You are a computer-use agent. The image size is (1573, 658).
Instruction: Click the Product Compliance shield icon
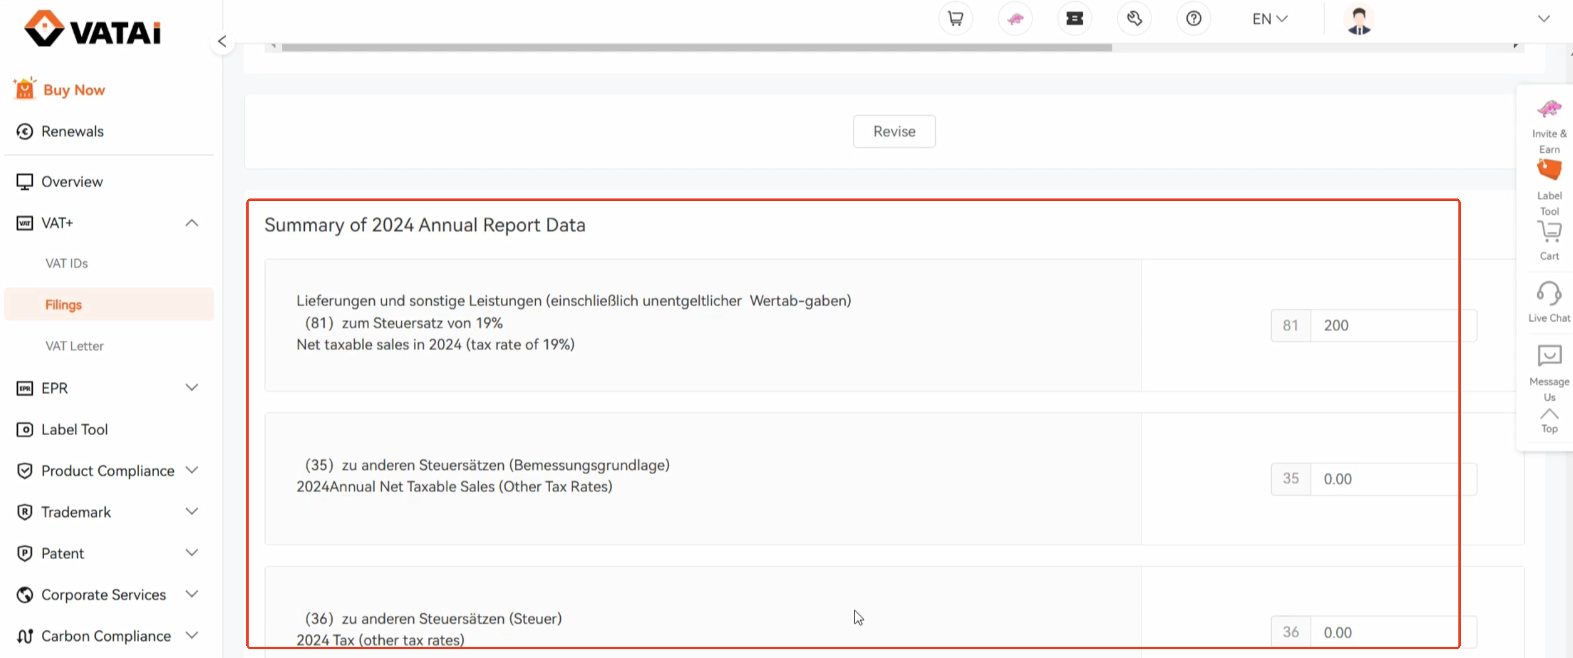24,471
